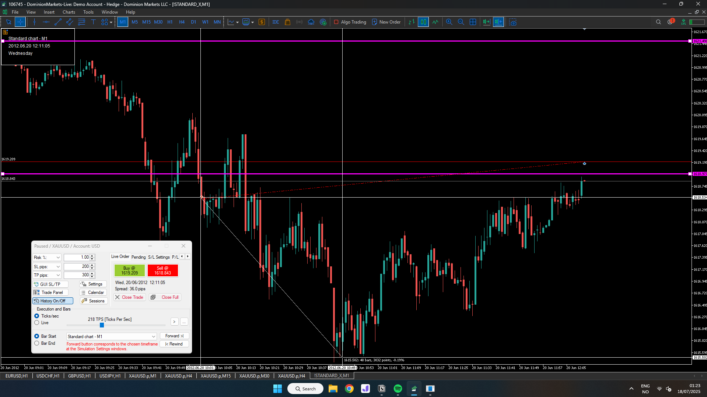Expand the drawing objects shapes dropdown arrow
The image size is (707, 397).
pyautogui.click(x=111, y=22)
